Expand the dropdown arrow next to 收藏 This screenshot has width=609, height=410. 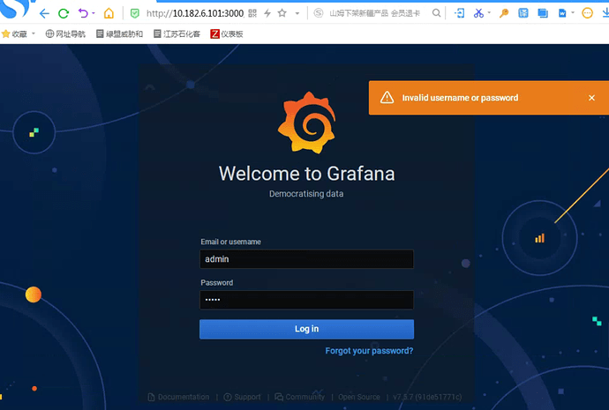(34, 34)
